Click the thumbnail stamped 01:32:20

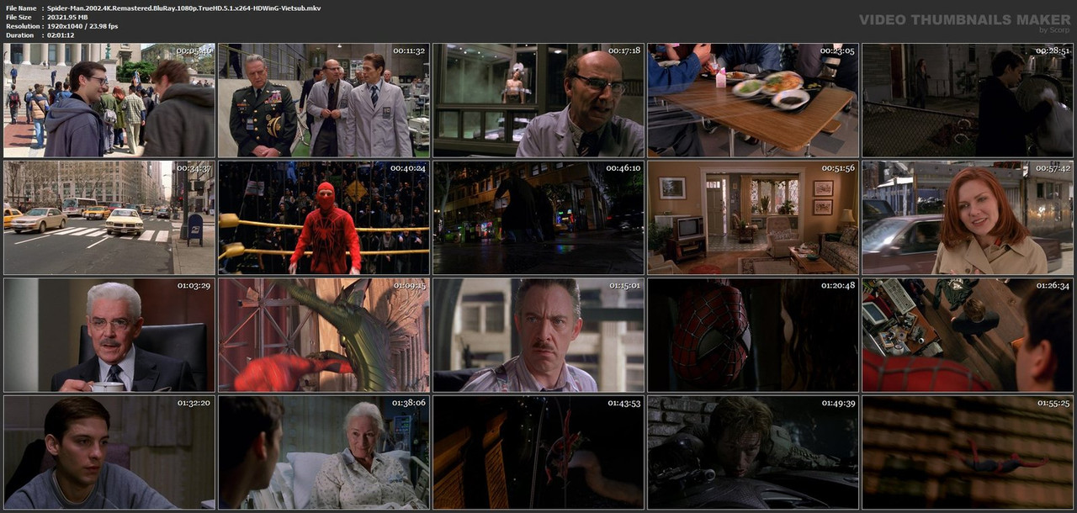(109, 452)
